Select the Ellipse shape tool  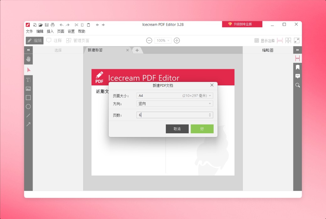tap(28, 106)
